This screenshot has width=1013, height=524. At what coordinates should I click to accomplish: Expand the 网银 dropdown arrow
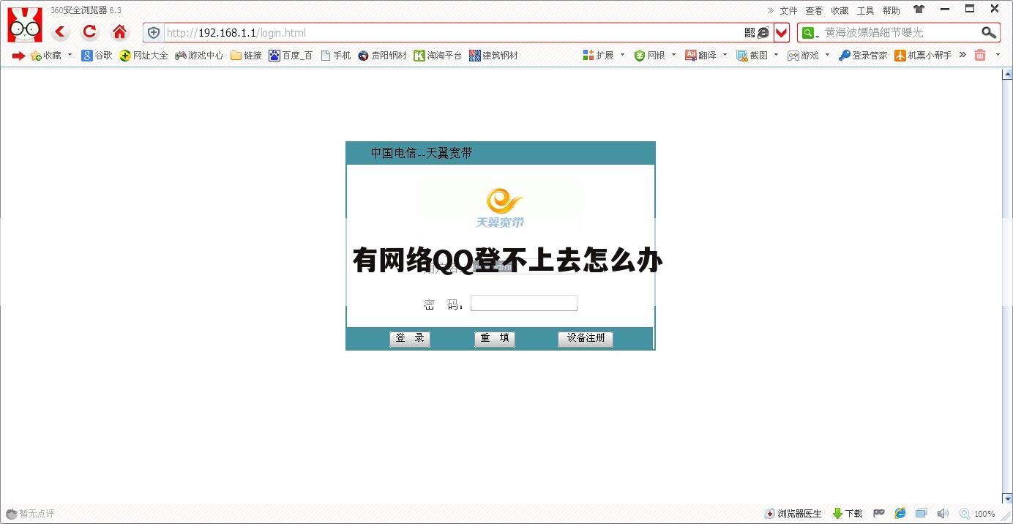point(673,55)
